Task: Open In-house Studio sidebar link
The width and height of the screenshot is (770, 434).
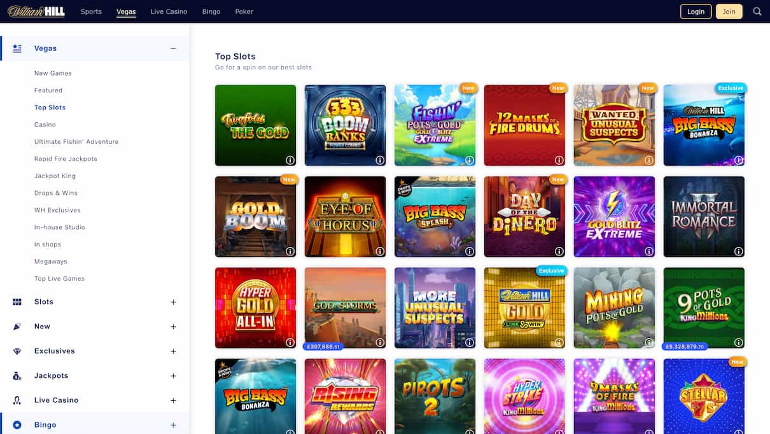Action: pos(60,227)
